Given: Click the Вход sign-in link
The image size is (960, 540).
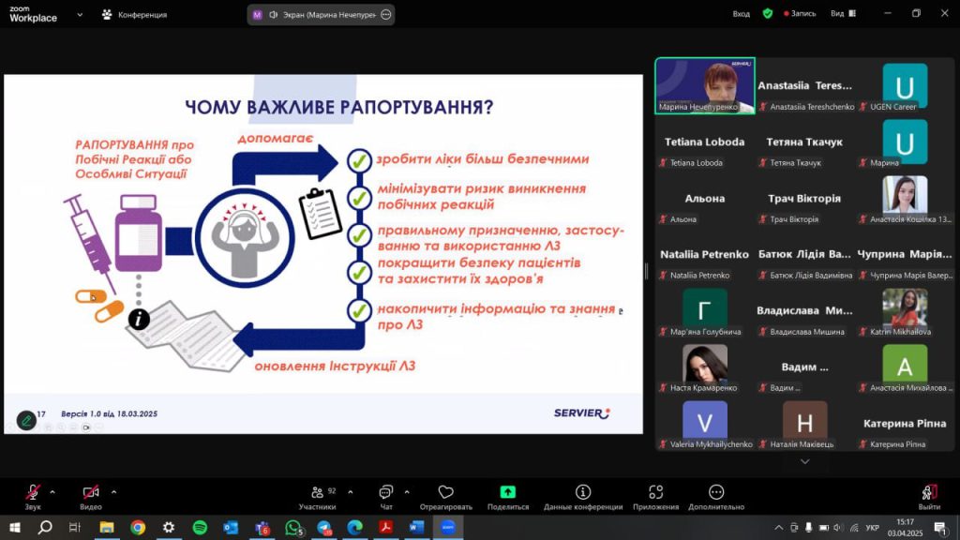Looking at the screenshot, I should tap(742, 14).
